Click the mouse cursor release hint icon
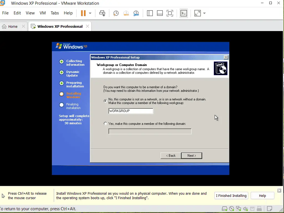 [3, 196]
